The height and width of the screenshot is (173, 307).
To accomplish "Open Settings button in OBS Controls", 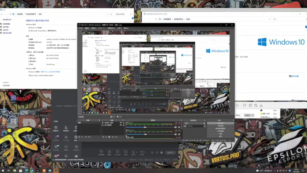I will [x=220, y=133].
